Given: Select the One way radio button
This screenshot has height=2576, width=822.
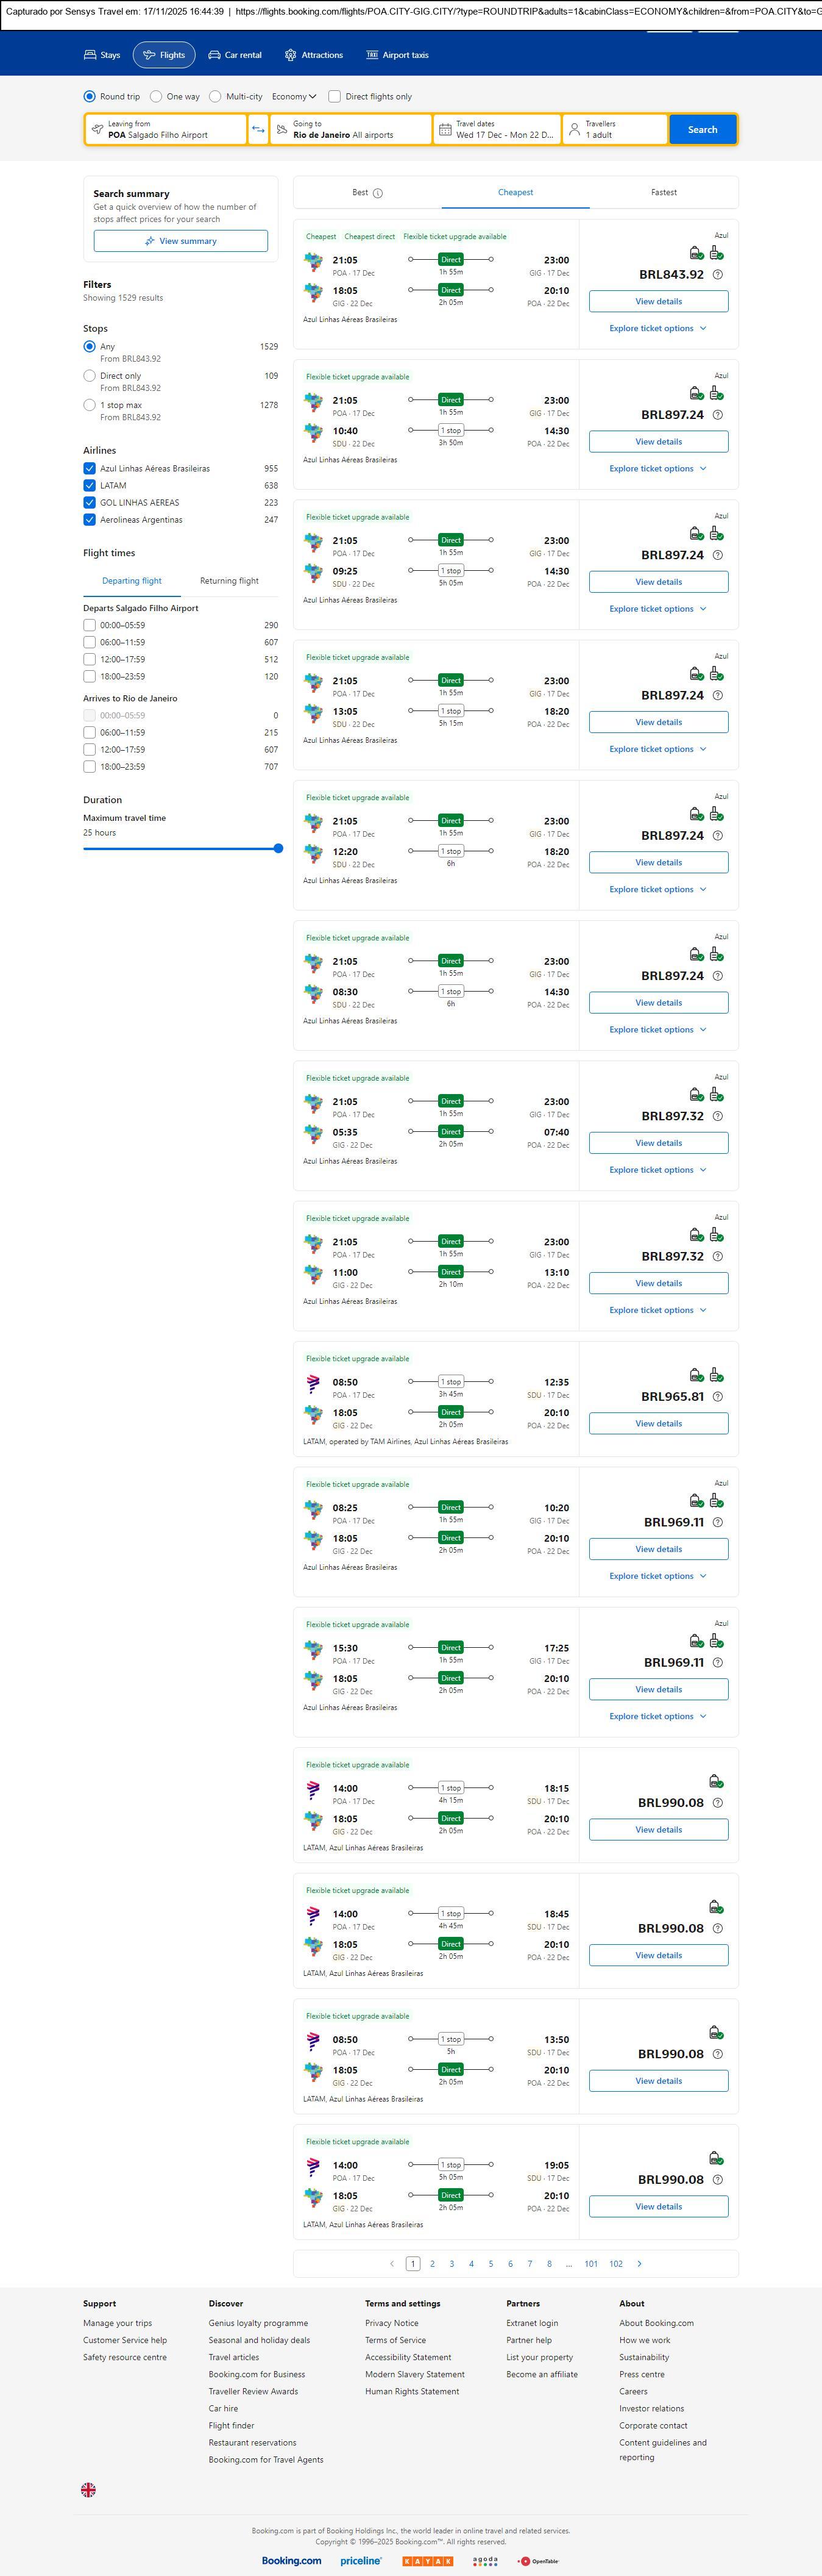Looking at the screenshot, I should [157, 97].
